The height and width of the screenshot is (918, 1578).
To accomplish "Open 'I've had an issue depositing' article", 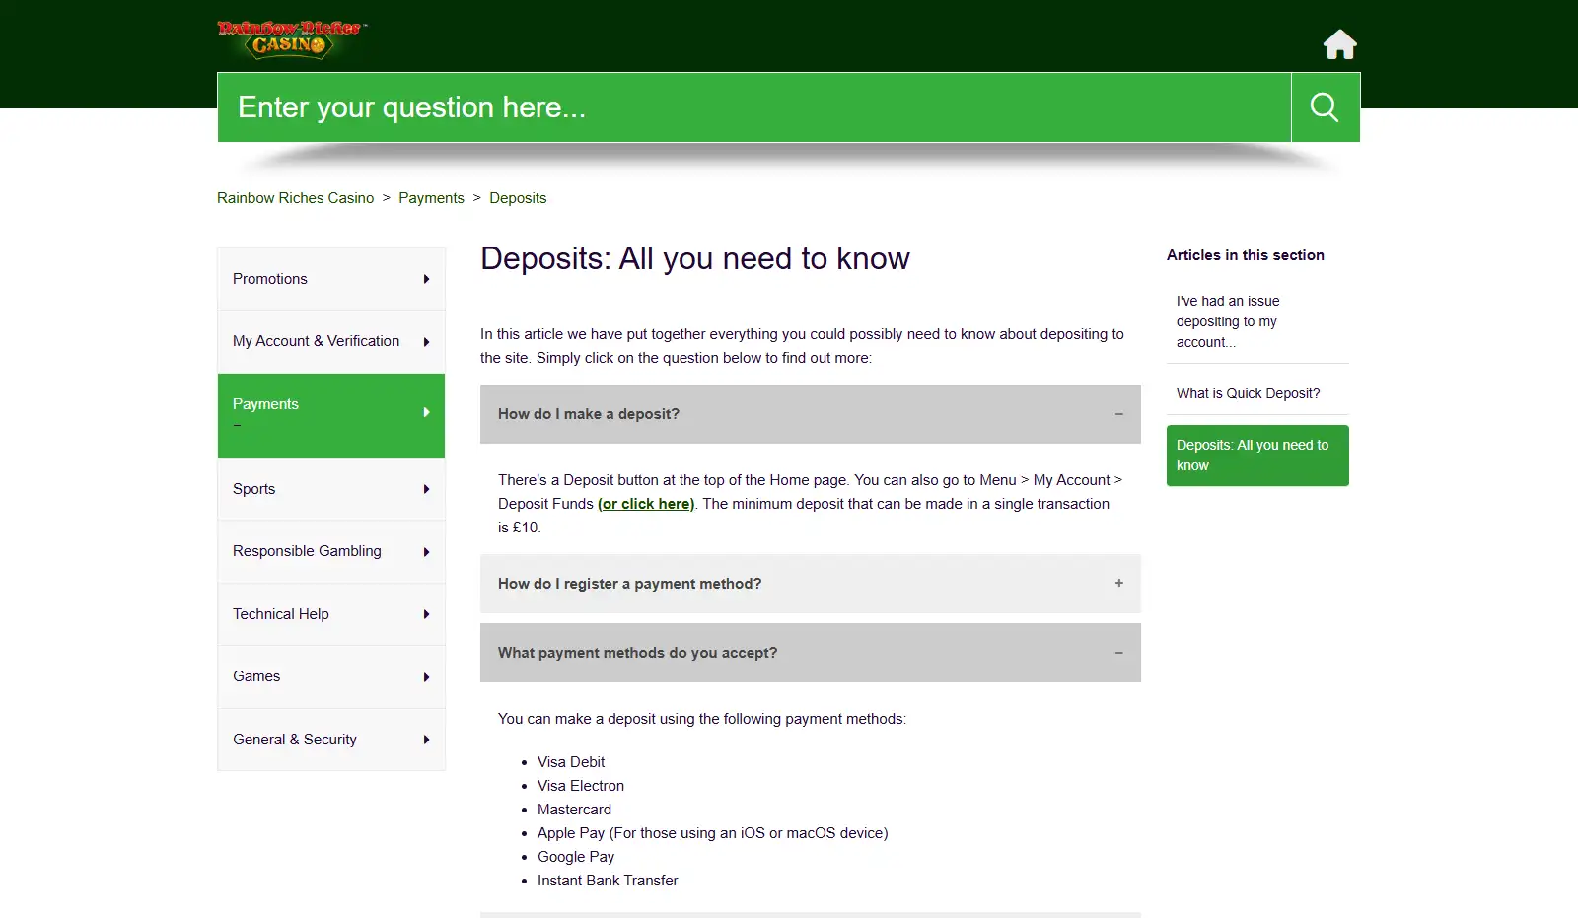I will pos(1228,321).
